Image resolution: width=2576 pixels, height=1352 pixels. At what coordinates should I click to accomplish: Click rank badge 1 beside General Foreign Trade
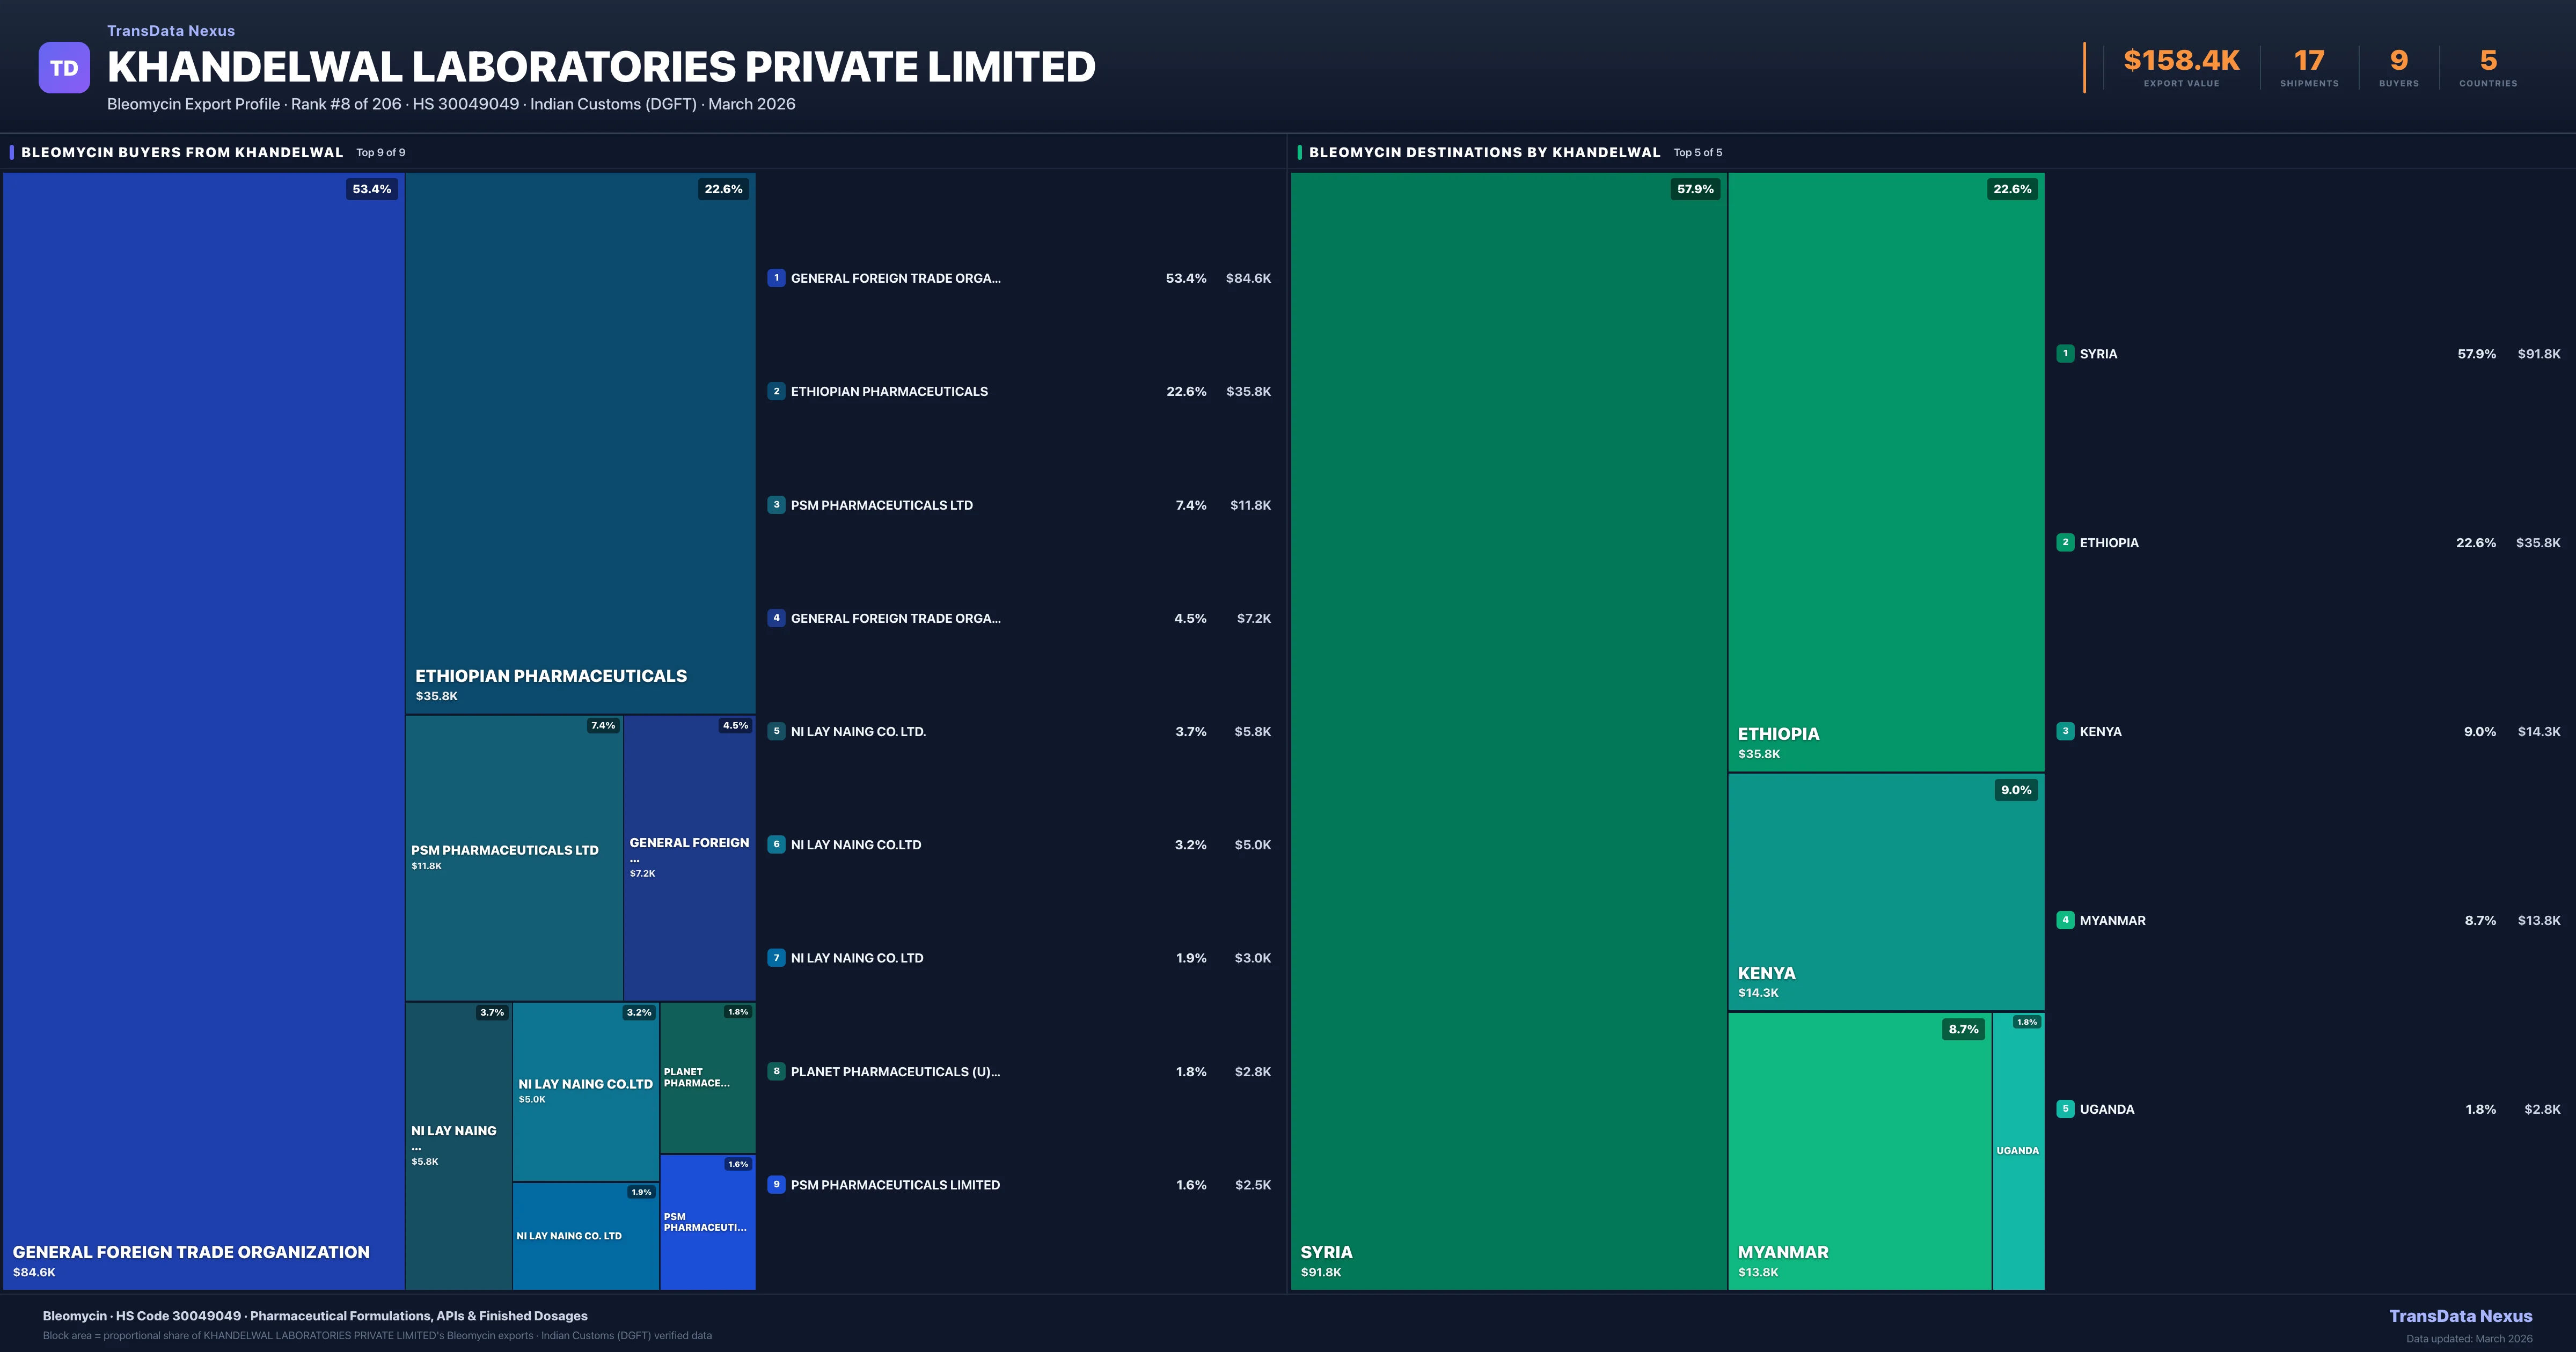776,278
